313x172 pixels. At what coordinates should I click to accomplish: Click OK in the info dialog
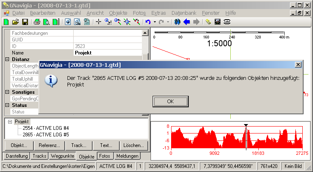170,102
